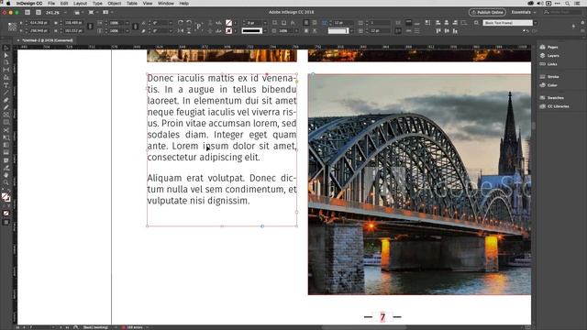Image resolution: width=587 pixels, height=330 pixels.
Task: Open the Swatches panel
Action: [552, 98]
